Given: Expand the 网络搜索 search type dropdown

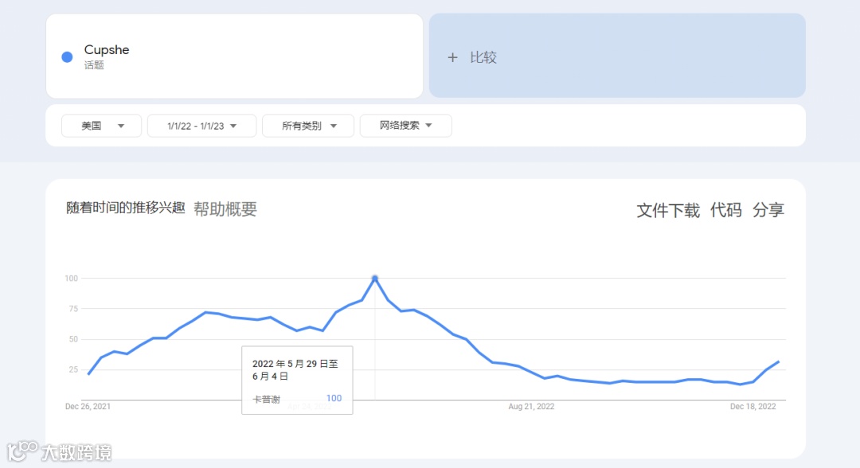Looking at the screenshot, I should (x=406, y=126).
